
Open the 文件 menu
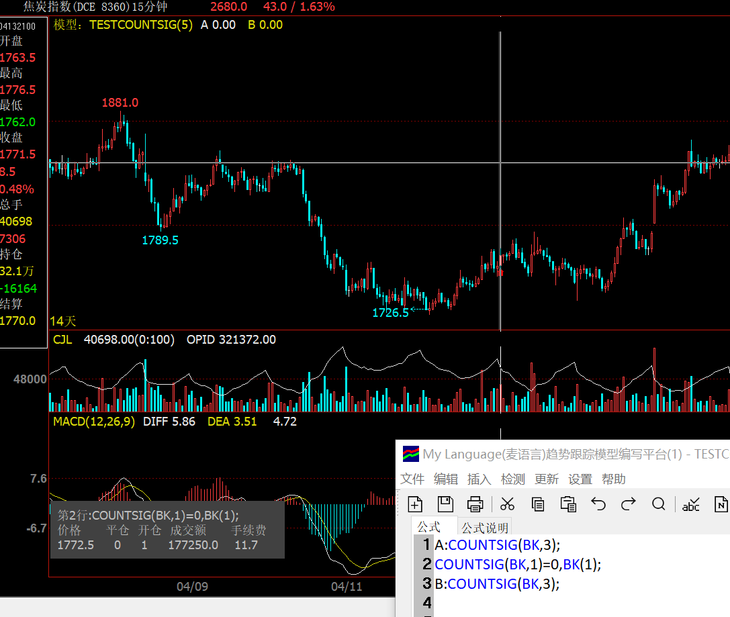coord(412,479)
